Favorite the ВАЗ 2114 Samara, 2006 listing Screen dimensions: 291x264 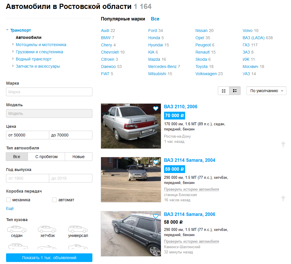156,216
